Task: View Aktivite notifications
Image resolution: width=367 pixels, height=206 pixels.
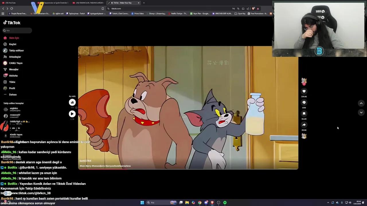Action: pos(11,76)
